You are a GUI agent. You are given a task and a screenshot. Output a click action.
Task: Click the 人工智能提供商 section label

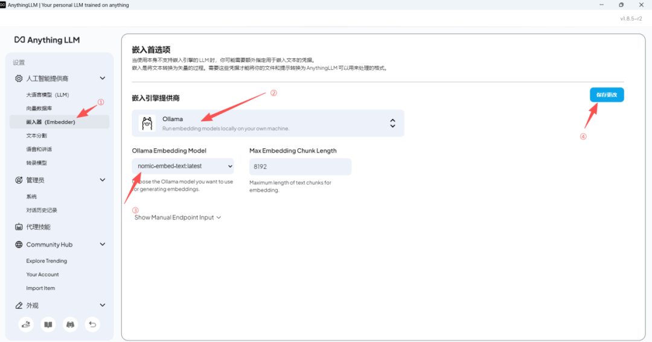point(48,78)
